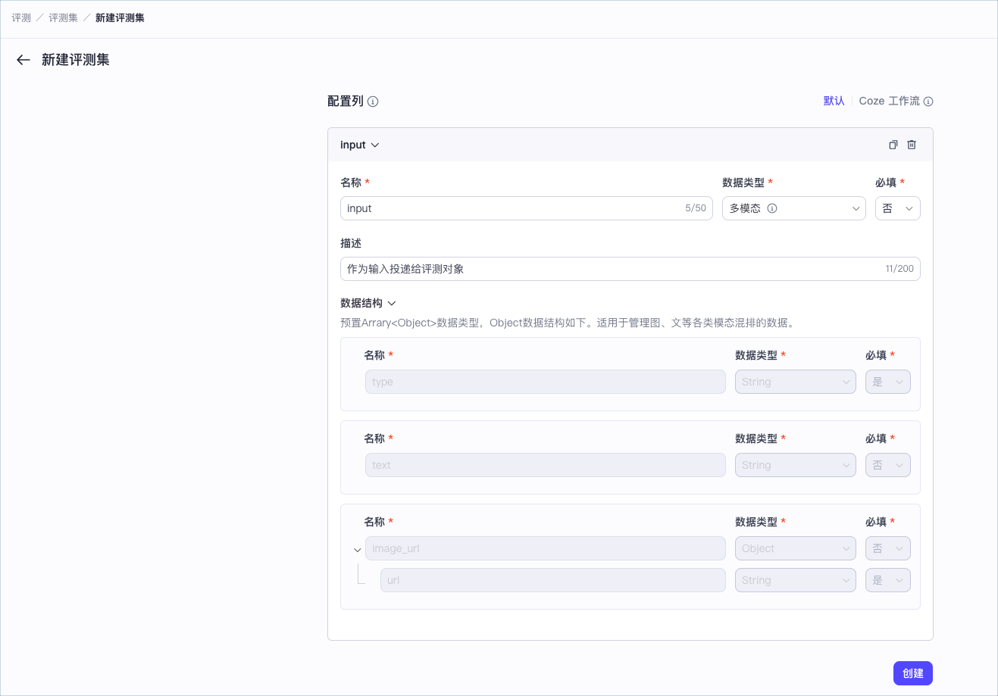998x696 pixels.
Task: Open the 多模态 data type dropdown
Action: [794, 208]
